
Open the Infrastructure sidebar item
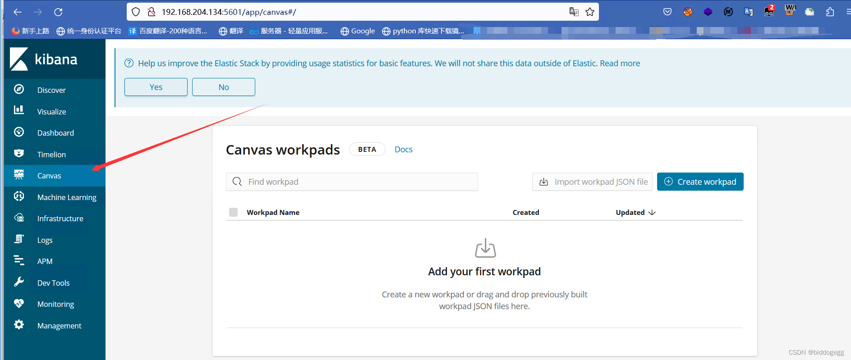point(60,219)
